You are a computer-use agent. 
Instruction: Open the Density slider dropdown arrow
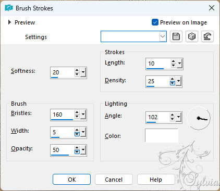point(179,81)
